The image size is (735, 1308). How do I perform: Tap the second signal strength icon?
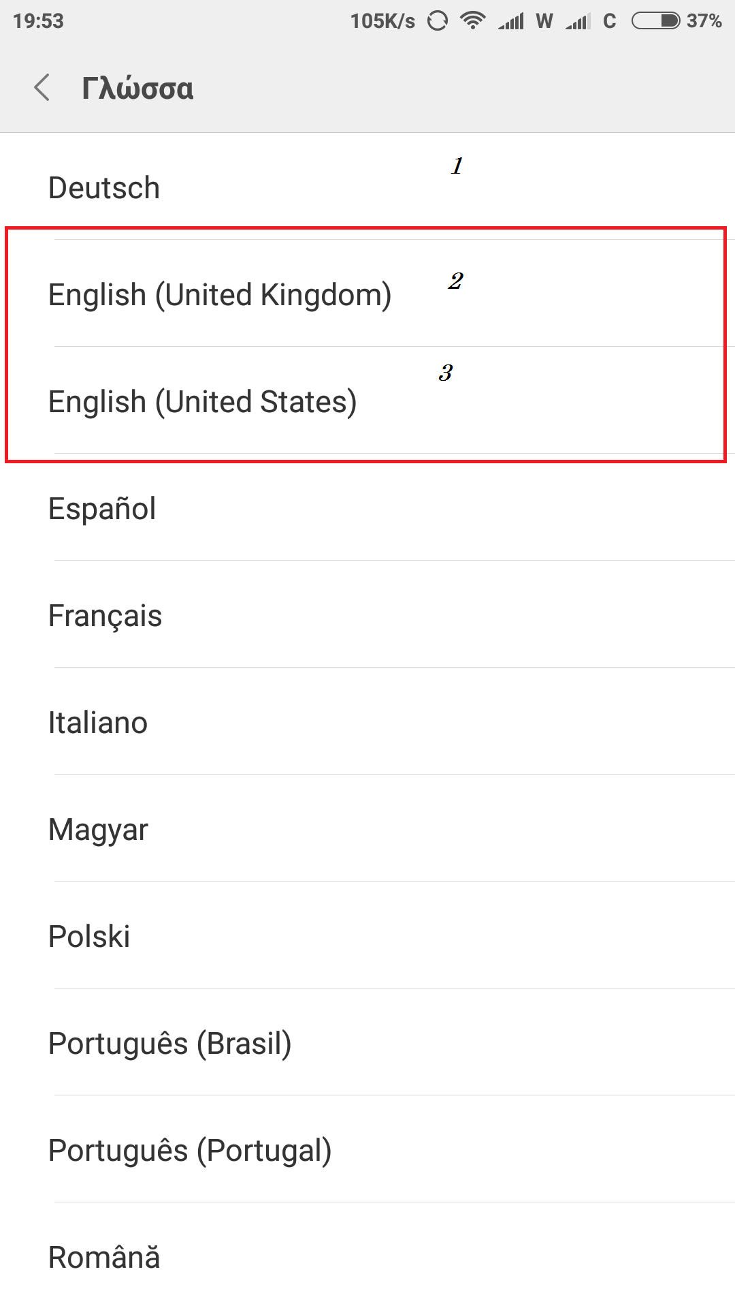(578, 22)
